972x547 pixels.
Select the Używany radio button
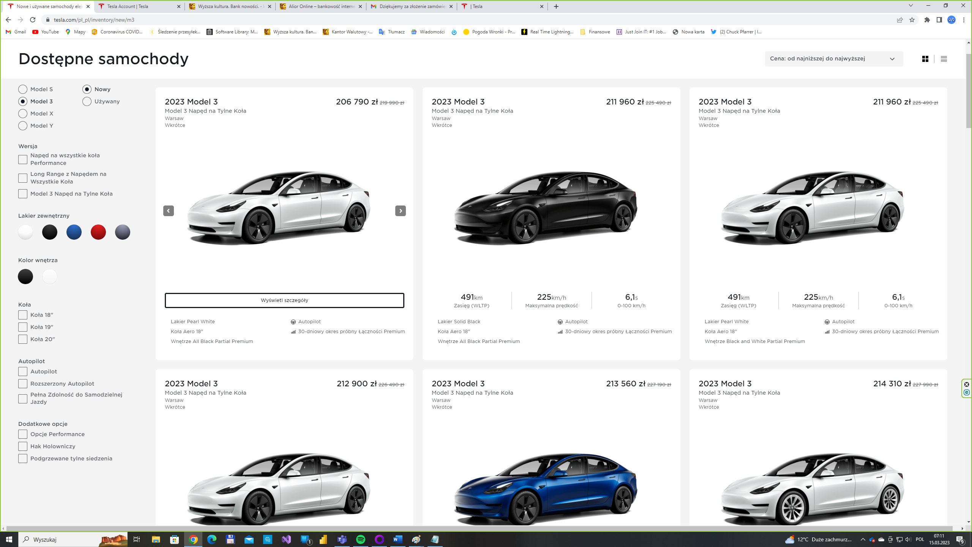87,101
